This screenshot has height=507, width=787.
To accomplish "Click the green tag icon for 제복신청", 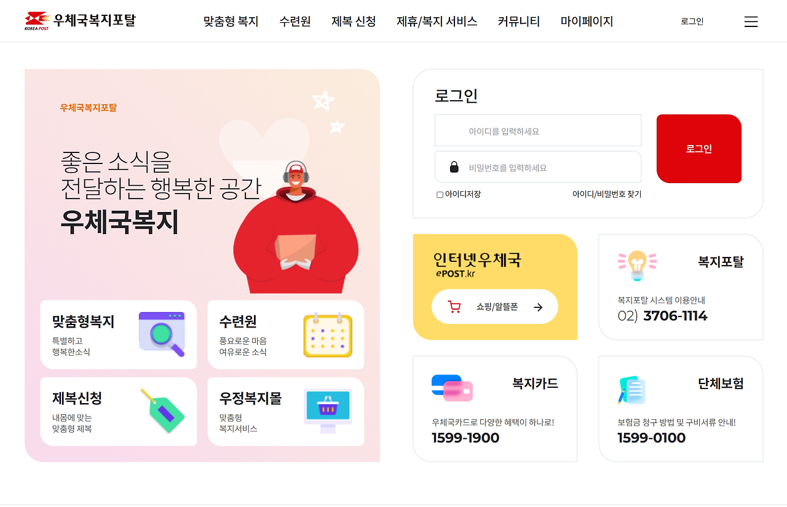I will 163,411.
